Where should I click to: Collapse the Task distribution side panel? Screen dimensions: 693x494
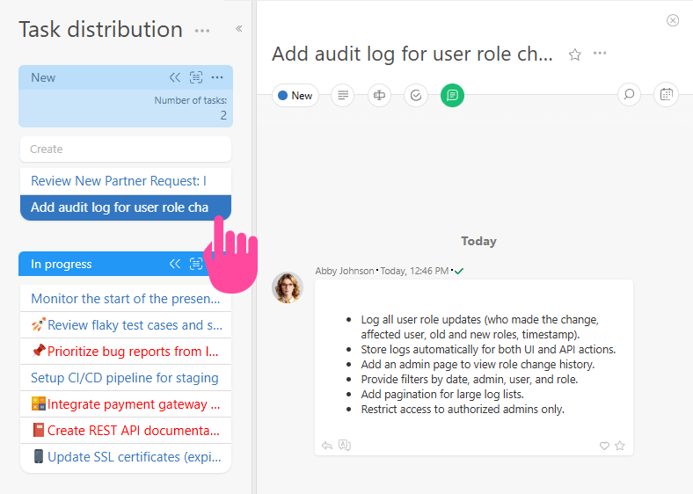(x=238, y=29)
